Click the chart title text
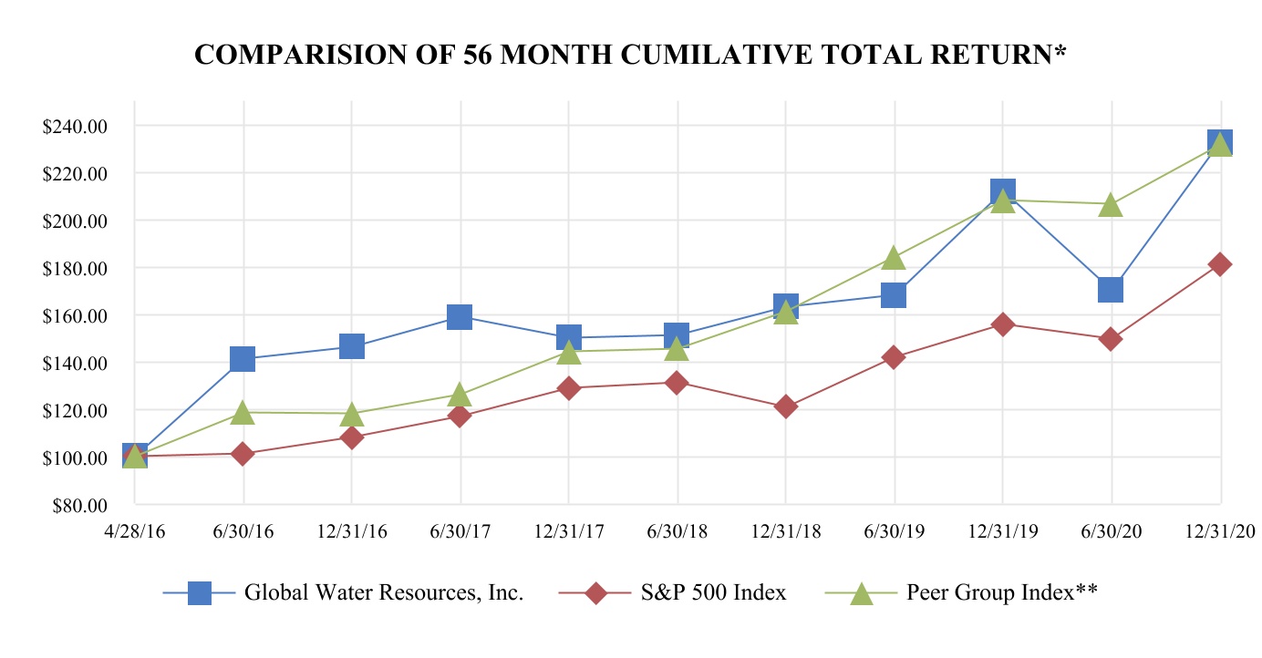Image resolution: width=1262 pixels, height=658 pixels. pos(631,57)
